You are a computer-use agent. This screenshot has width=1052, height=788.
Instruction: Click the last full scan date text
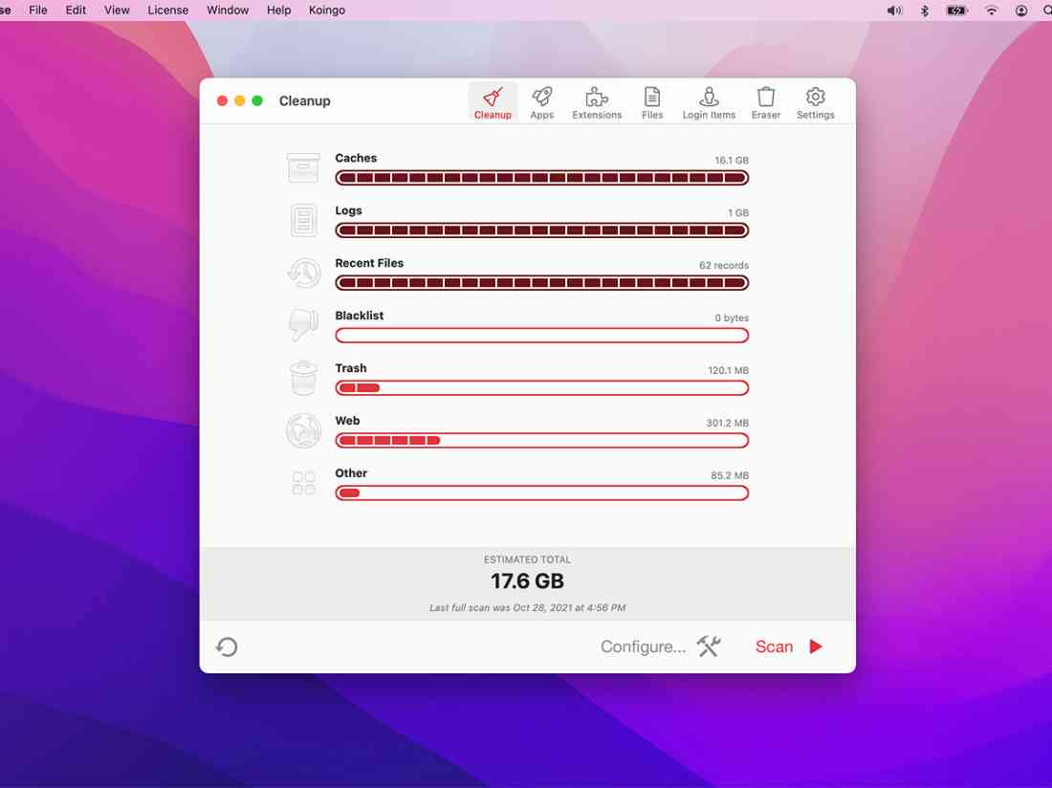(527, 607)
